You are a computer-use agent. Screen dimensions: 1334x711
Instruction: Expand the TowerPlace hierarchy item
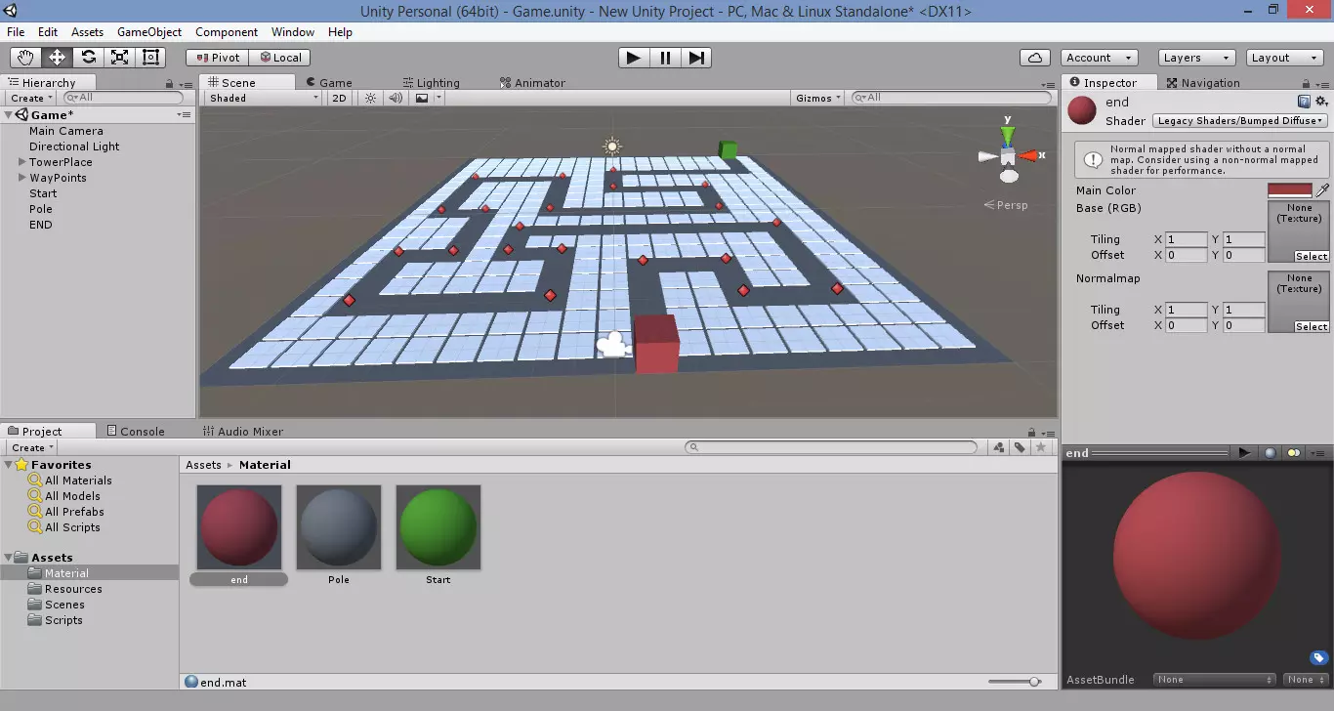[x=21, y=162]
